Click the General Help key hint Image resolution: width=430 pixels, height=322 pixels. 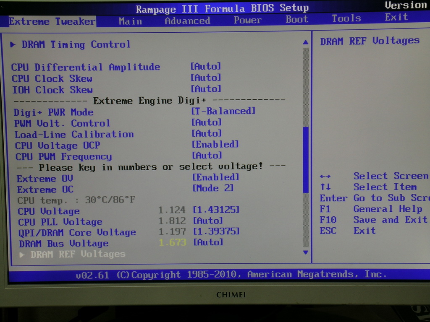pyautogui.click(x=371, y=209)
